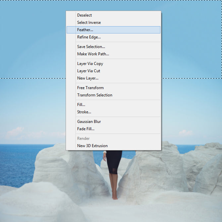Open Refine Edge... dialog
This screenshot has width=222, height=222.
[113, 37]
